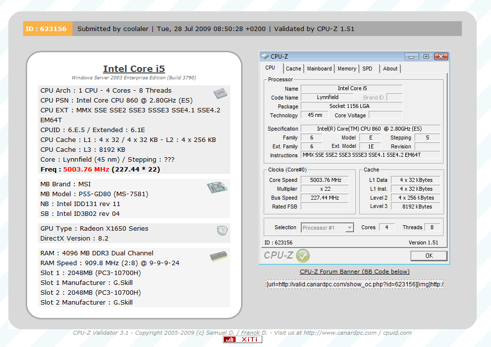Click the CPU-Z logo at the window bottom
Viewport: 491px width, 347px height.
279,255
